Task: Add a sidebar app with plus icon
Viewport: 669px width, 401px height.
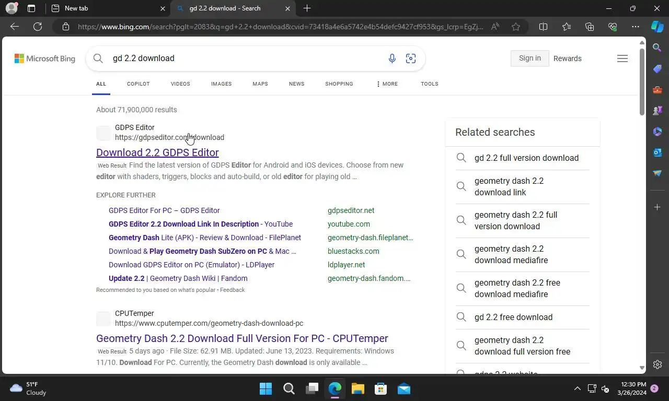Action: [x=658, y=207]
